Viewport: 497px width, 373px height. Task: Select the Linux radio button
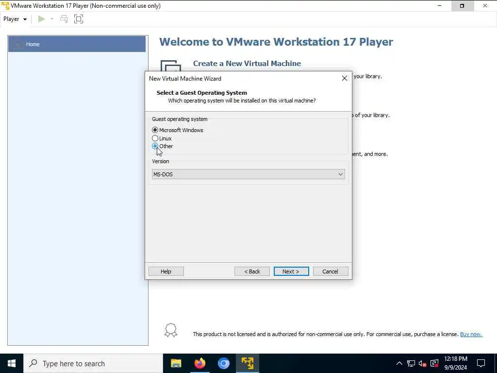(x=155, y=138)
